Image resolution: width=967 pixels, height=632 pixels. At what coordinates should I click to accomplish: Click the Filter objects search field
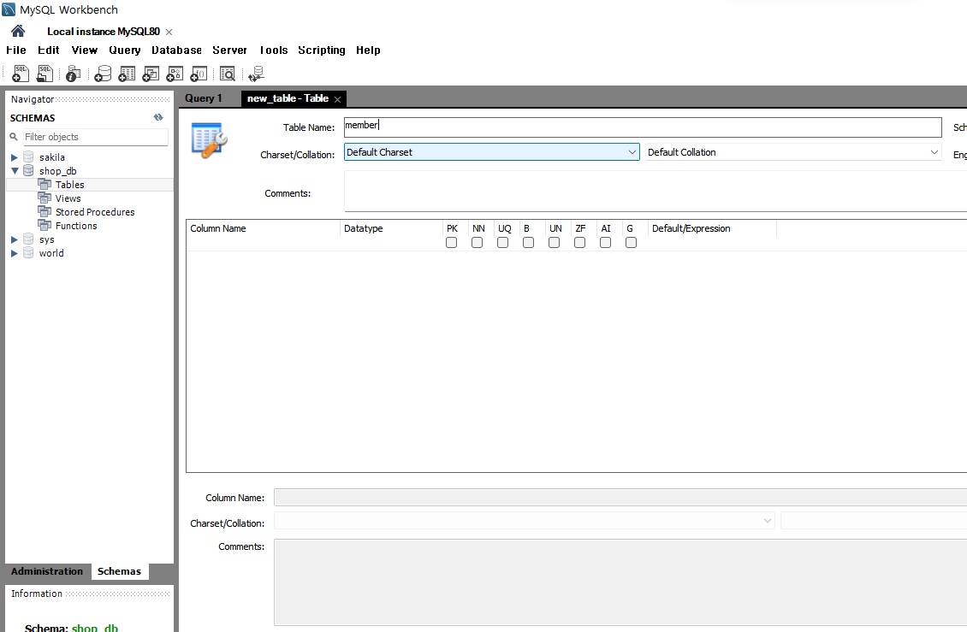pyautogui.click(x=96, y=137)
